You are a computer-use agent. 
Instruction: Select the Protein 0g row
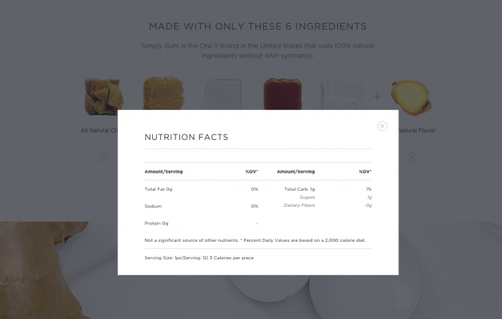(x=201, y=223)
